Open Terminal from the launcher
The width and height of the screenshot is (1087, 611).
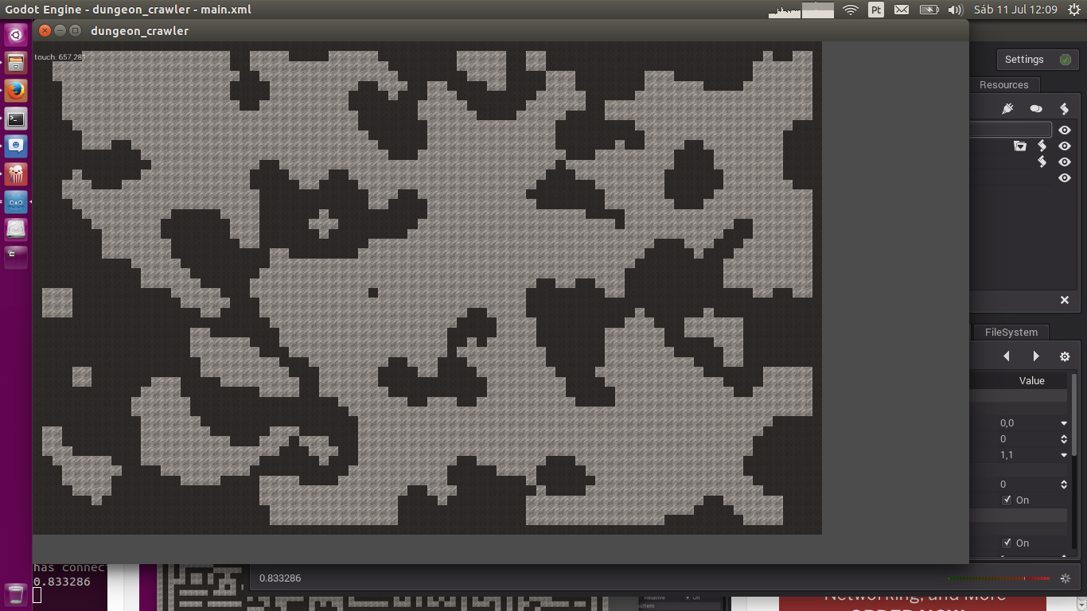point(16,119)
